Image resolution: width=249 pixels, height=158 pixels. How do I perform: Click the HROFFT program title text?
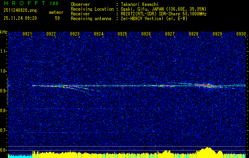(25, 3)
